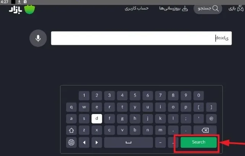This screenshot has width=245, height=156.
Task: Tap the microphone voice search icon
Action: coord(38,38)
